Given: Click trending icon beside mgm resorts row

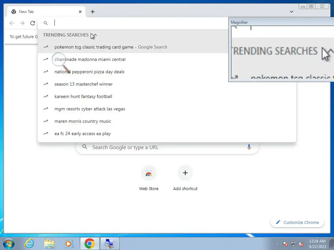Looking at the screenshot, I should coord(46,109).
